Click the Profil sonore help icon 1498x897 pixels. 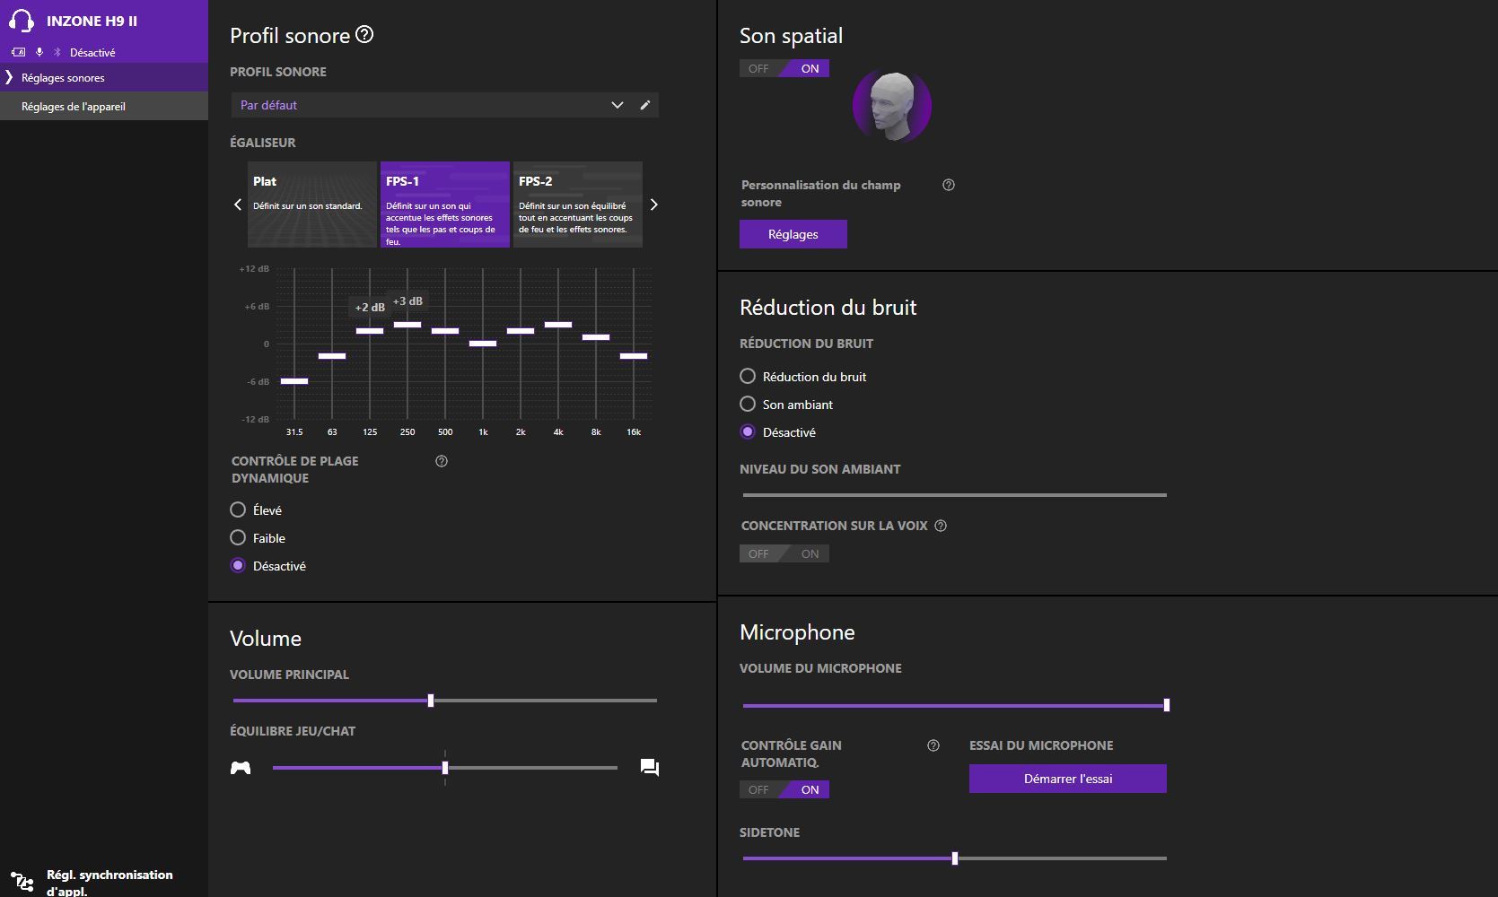[x=364, y=35]
